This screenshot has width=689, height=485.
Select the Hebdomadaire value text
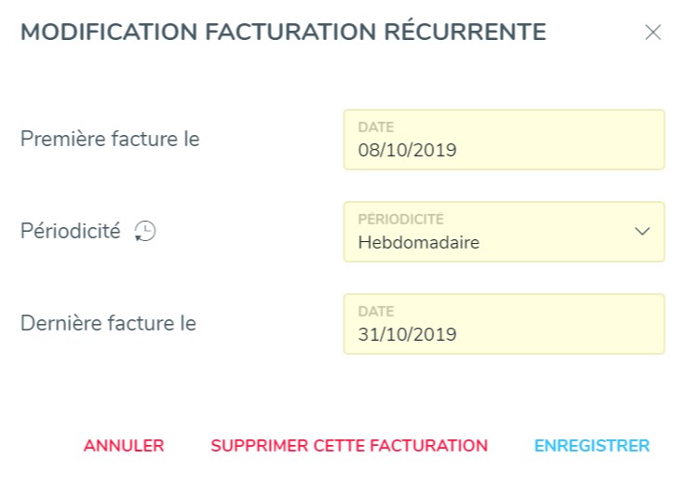tap(419, 242)
